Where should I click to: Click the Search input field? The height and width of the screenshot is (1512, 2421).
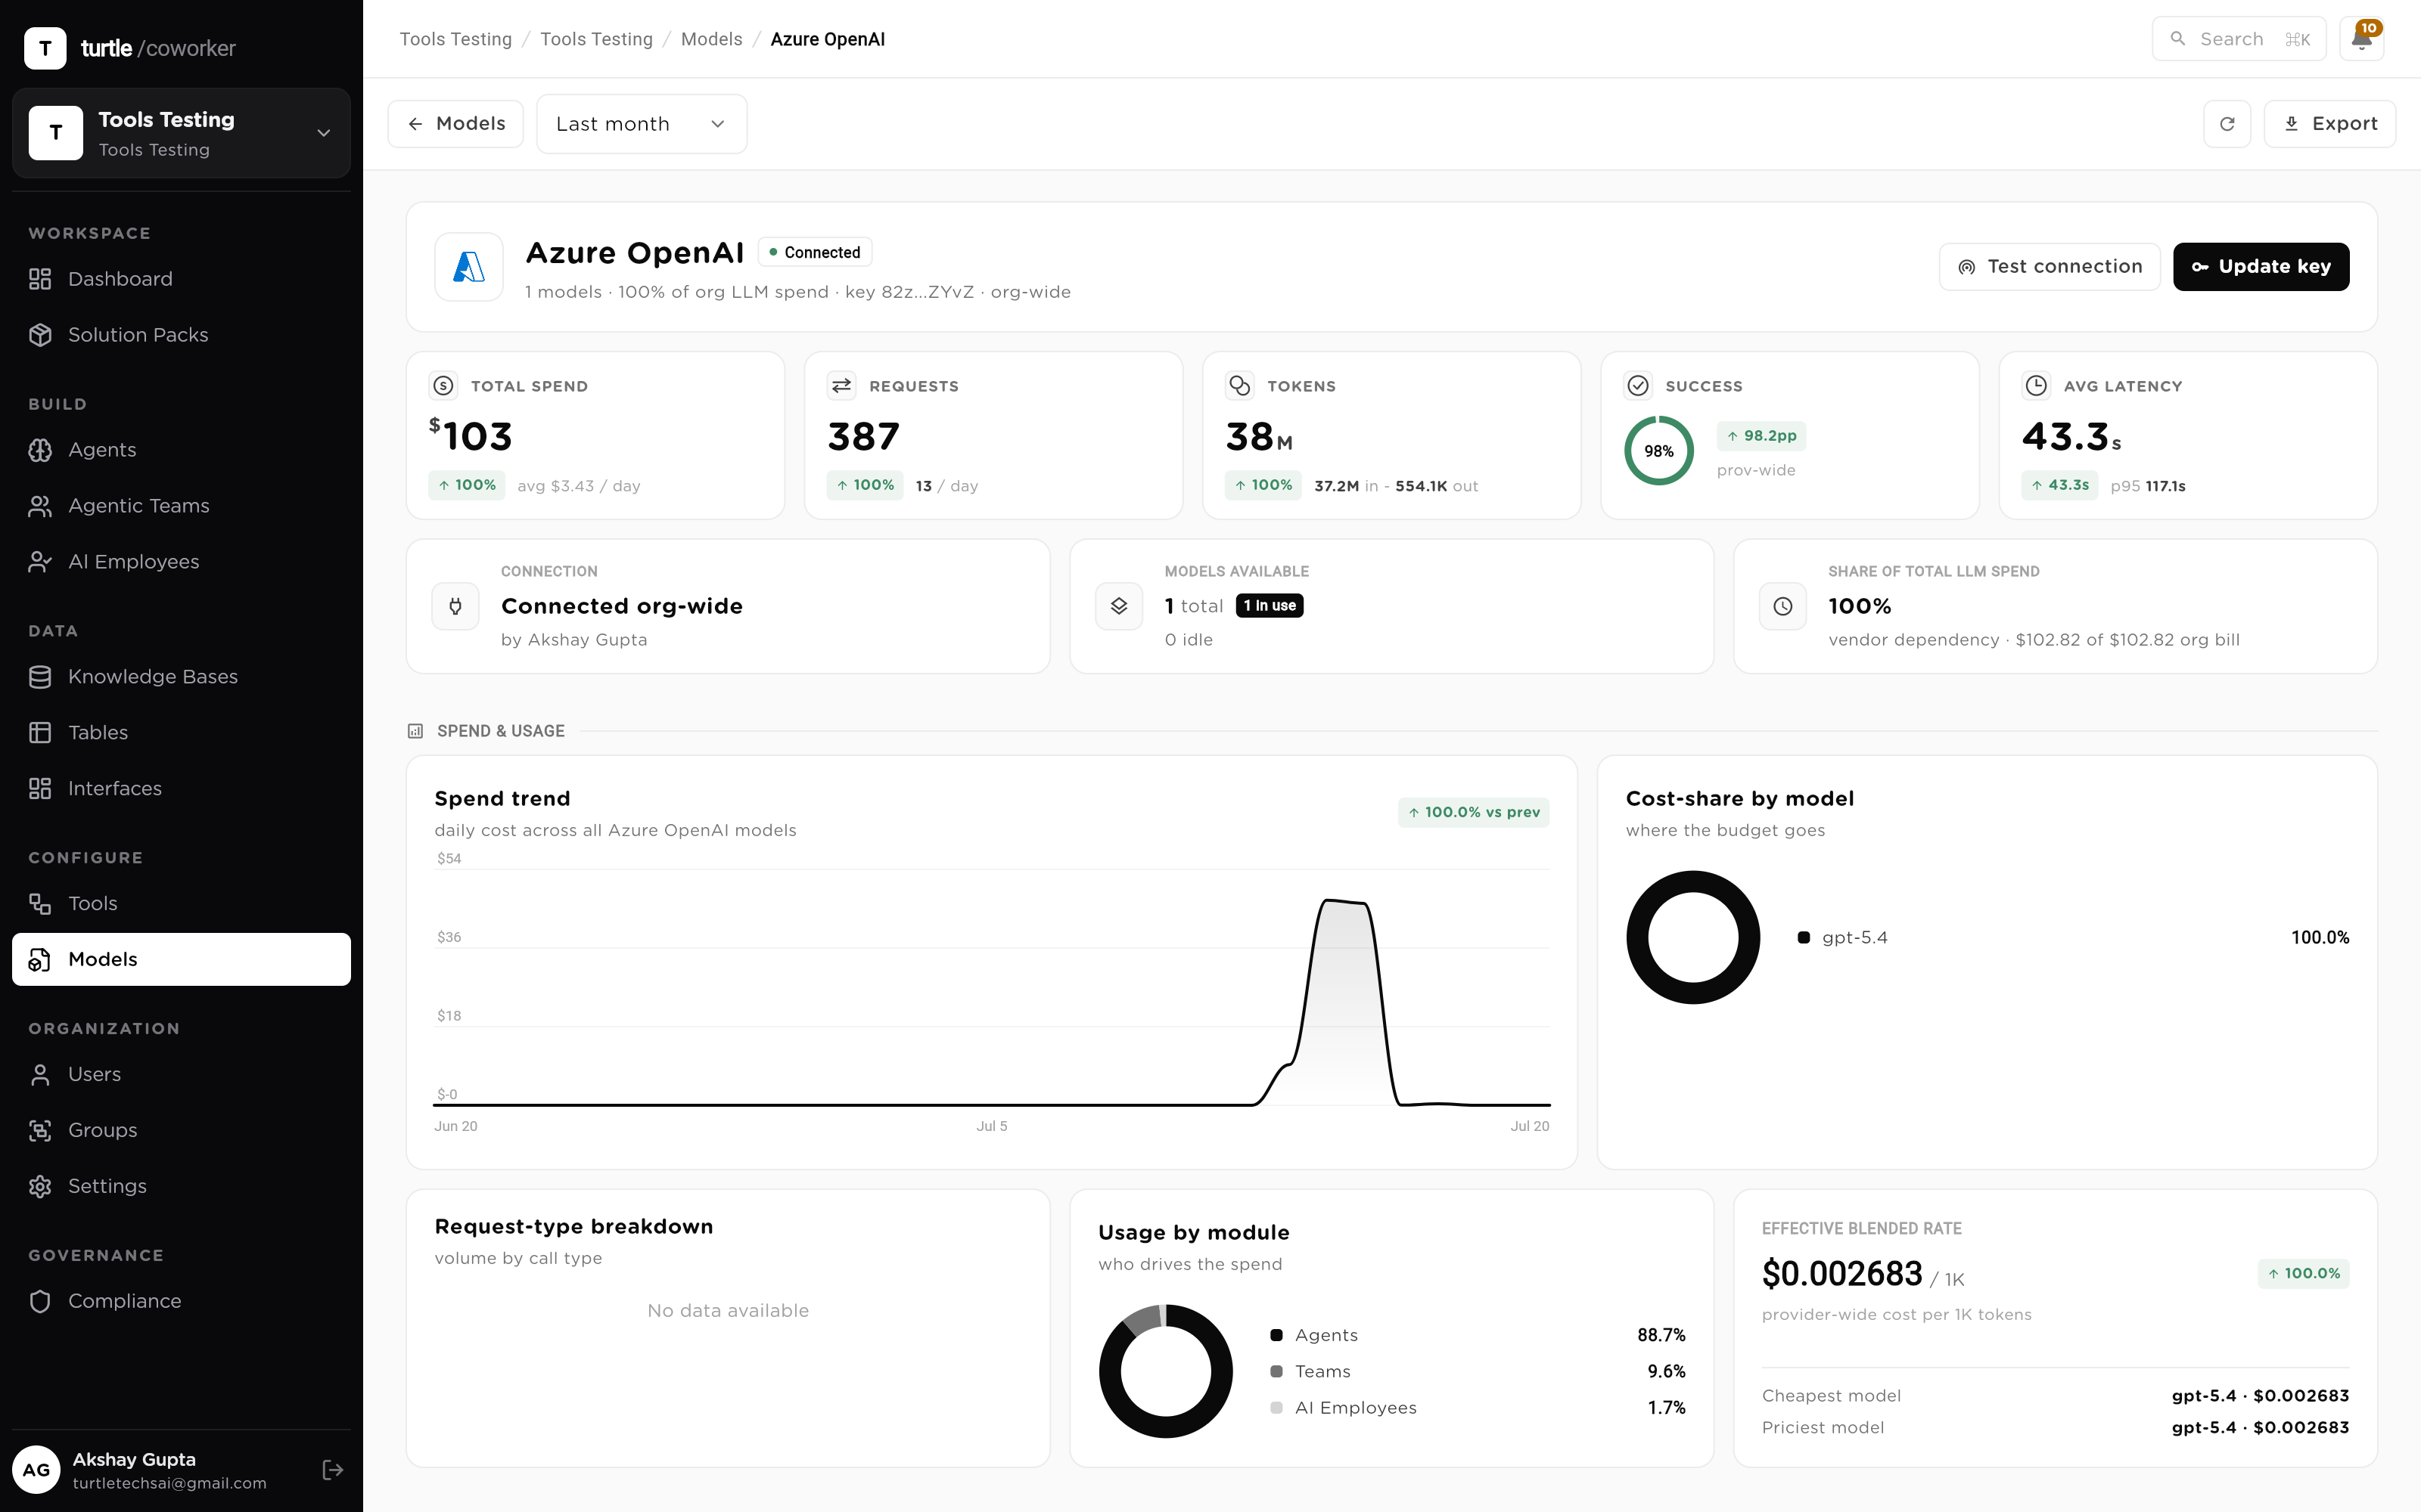(2239, 39)
